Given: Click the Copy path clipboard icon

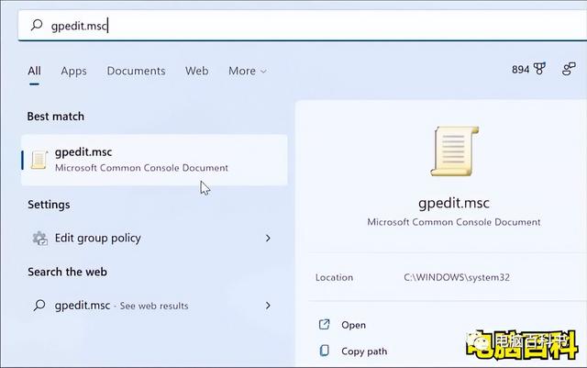Looking at the screenshot, I should click(x=324, y=351).
